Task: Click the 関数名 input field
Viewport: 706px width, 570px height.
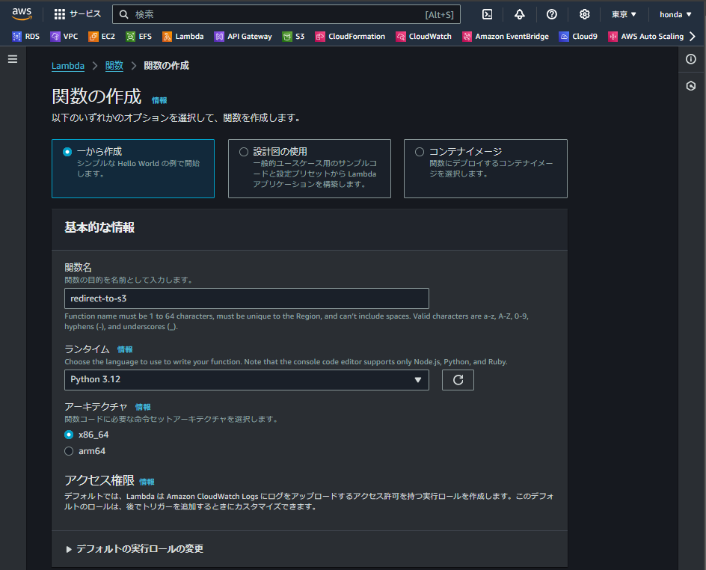Action: pyautogui.click(x=247, y=298)
